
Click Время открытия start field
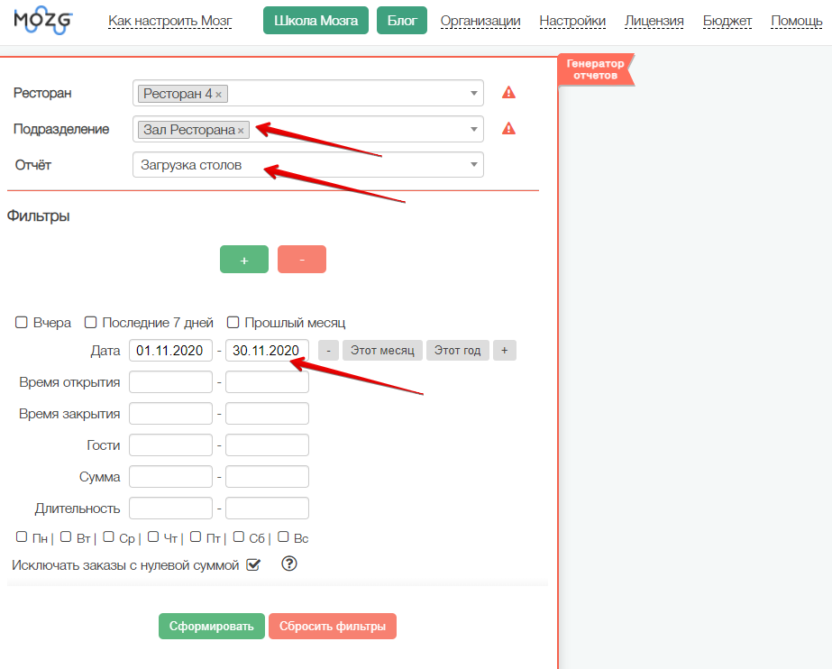click(171, 382)
